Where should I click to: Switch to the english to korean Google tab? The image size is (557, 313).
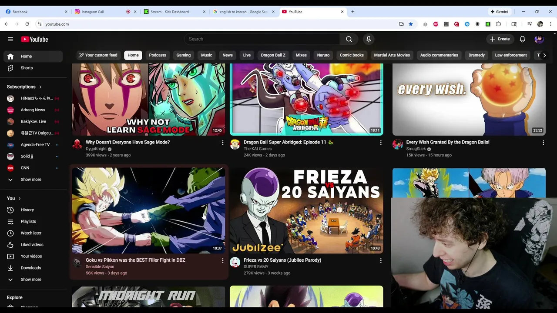244,12
